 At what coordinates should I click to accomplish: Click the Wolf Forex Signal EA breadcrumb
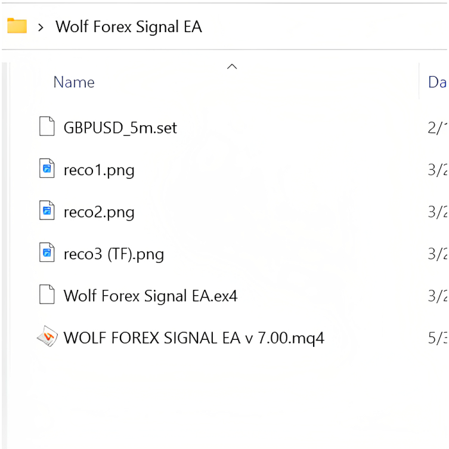tap(128, 27)
